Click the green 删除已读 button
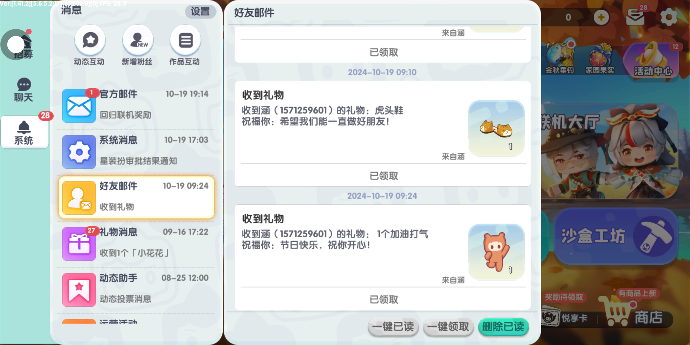The image size is (690, 345). [x=503, y=327]
